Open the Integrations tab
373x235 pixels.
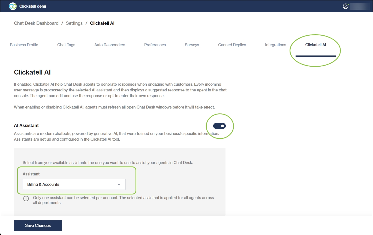tap(275, 45)
